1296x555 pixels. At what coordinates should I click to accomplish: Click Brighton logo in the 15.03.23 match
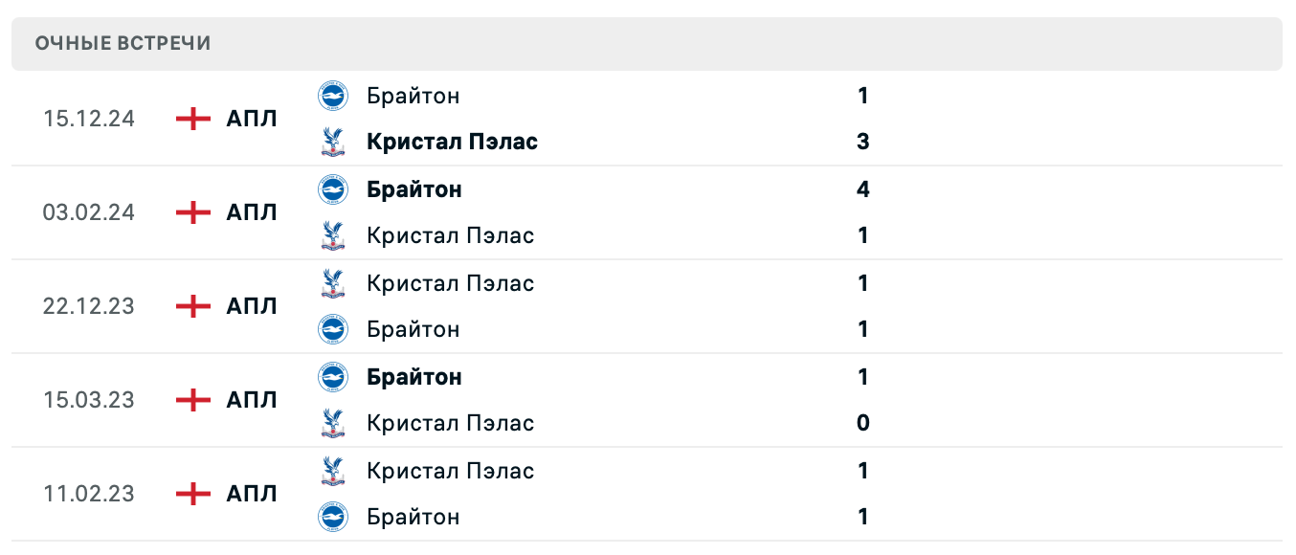pyautogui.click(x=332, y=377)
